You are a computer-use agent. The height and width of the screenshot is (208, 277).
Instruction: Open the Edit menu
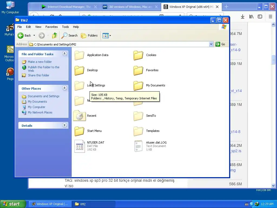click(x=28, y=27)
